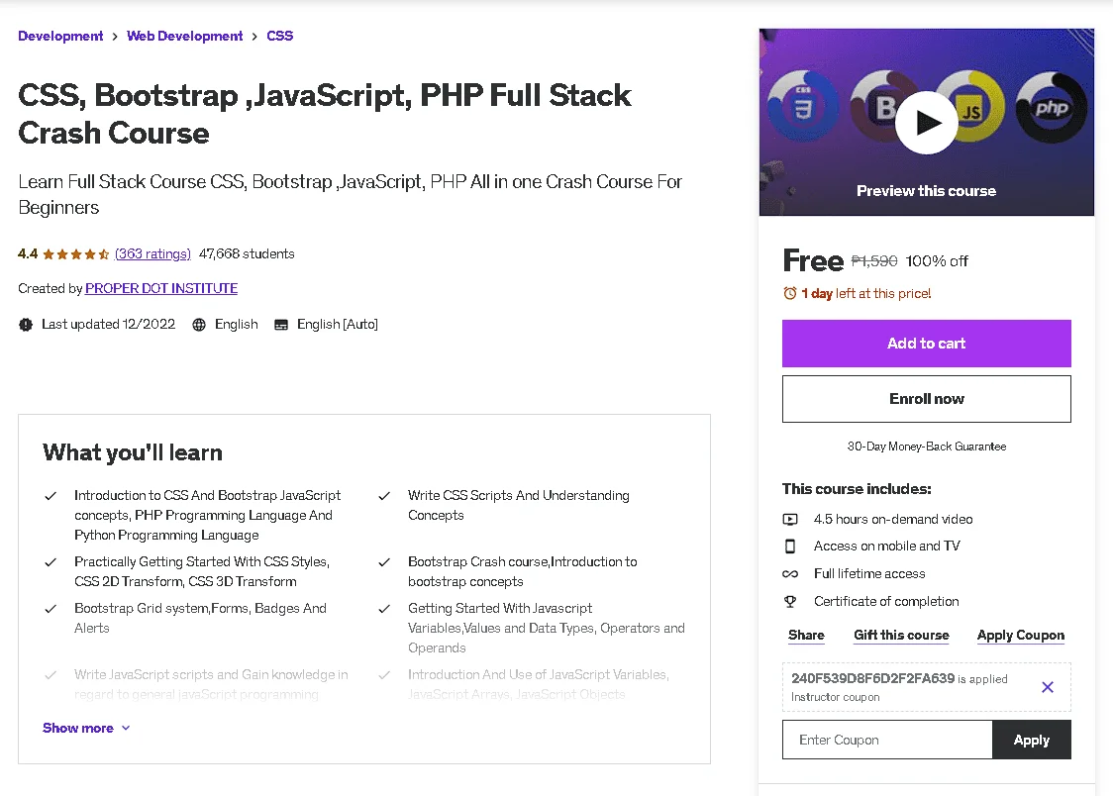
Task: Click the 47,668 students text
Action: pyautogui.click(x=247, y=254)
